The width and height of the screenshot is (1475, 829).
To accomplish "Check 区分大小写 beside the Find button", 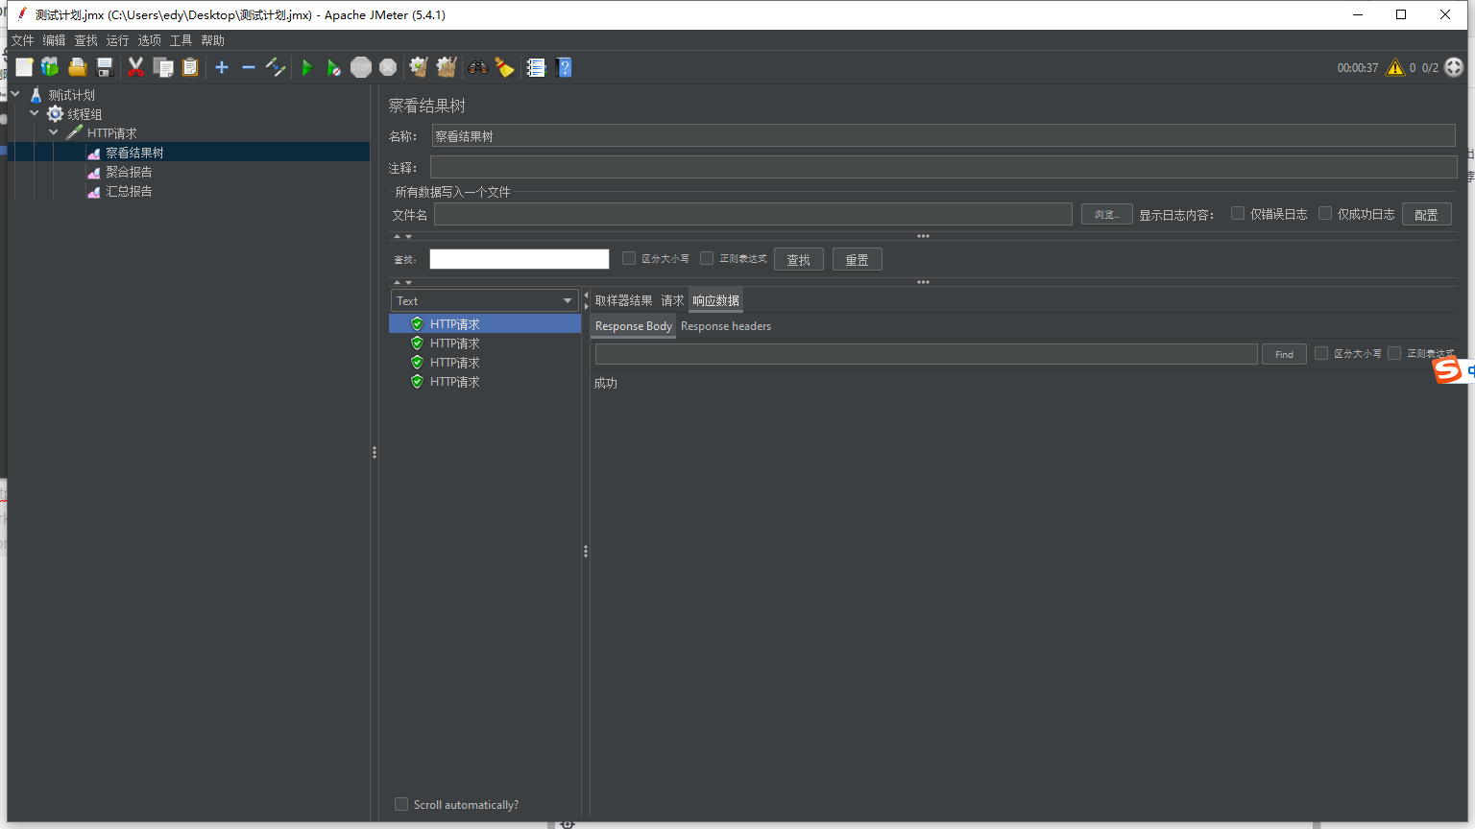I will tap(1321, 353).
